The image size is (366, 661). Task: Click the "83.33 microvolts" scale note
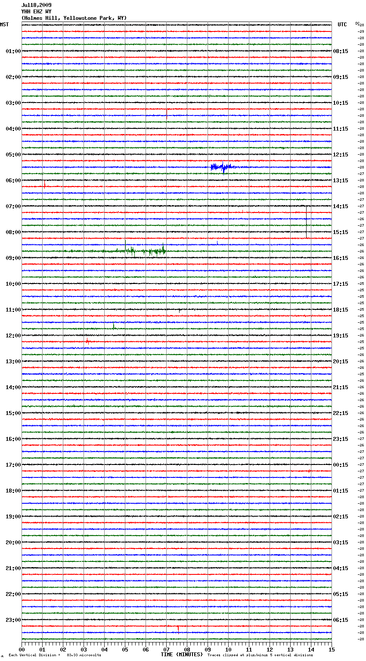pos(84,655)
